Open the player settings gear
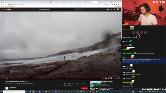Image resolution: width=166 pixels, height=93 pixels. [x=108, y=78]
